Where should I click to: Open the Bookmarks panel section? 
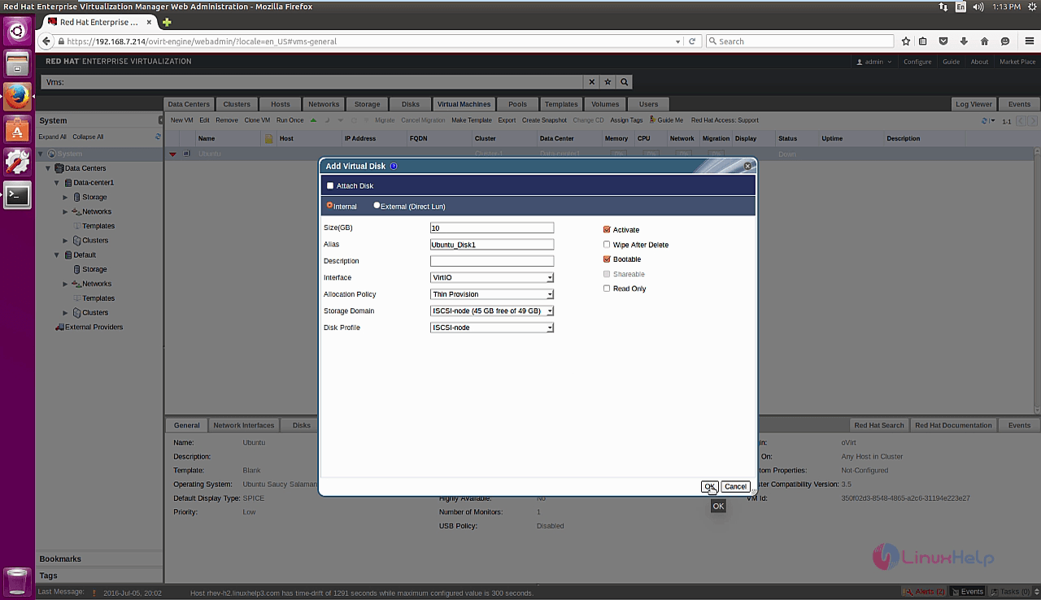click(x=99, y=559)
